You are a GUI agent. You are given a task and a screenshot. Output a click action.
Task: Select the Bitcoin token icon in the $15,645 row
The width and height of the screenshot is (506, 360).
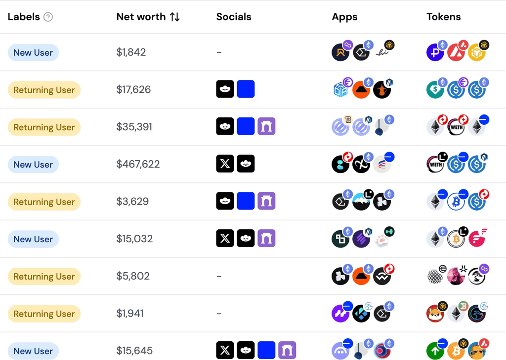click(x=455, y=350)
